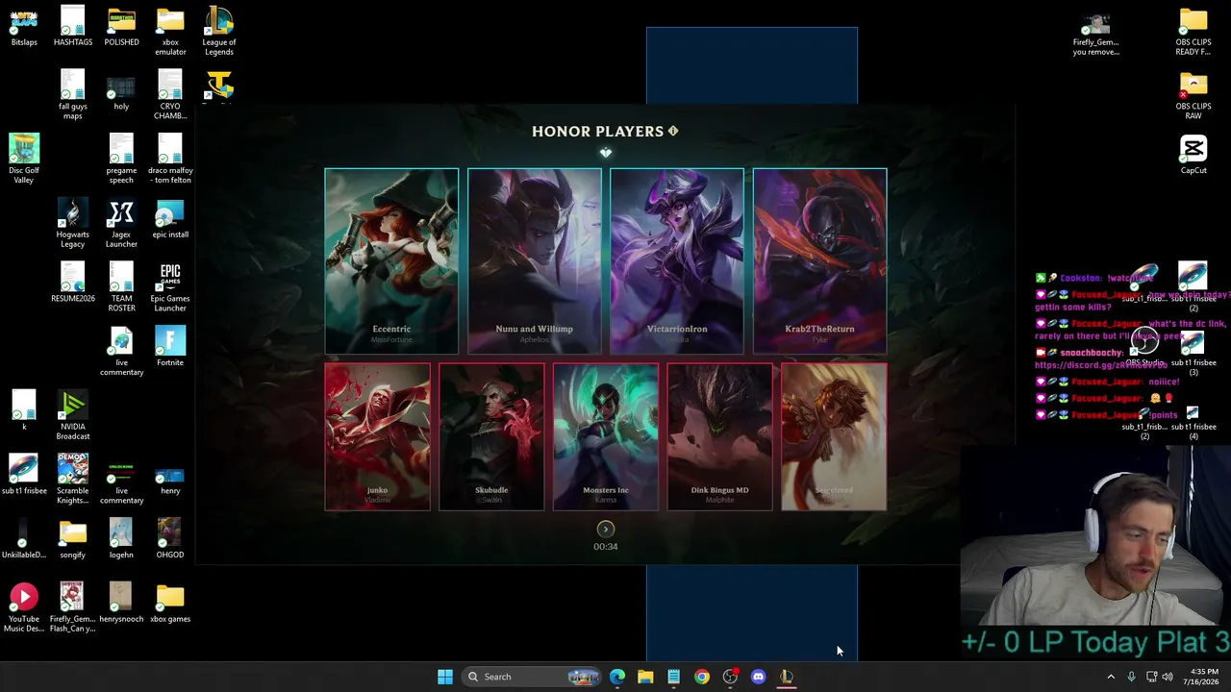Select enemy player Monsters Inc Karma card
The image size is (1231, 692).
click(606, 436)
